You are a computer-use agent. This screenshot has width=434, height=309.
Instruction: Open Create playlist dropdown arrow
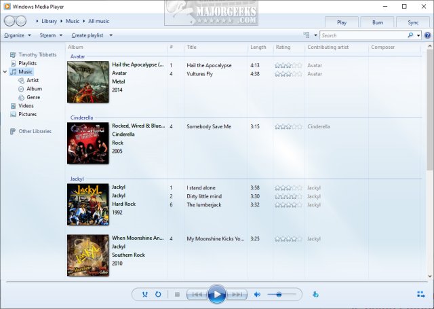(x=111, y=35)
